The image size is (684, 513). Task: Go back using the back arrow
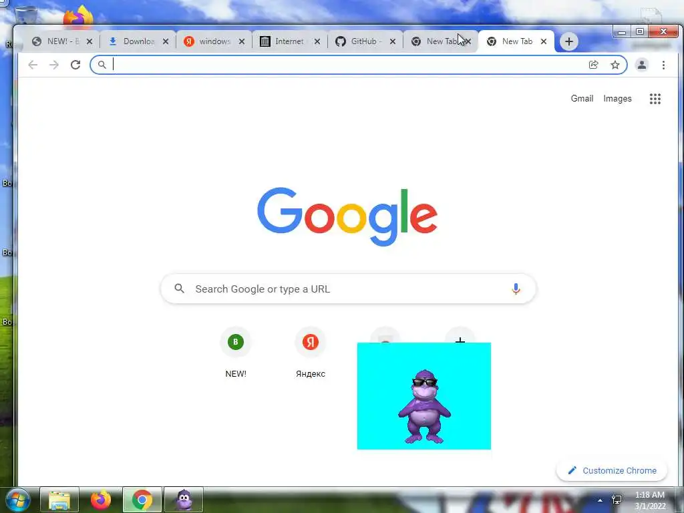33,65
